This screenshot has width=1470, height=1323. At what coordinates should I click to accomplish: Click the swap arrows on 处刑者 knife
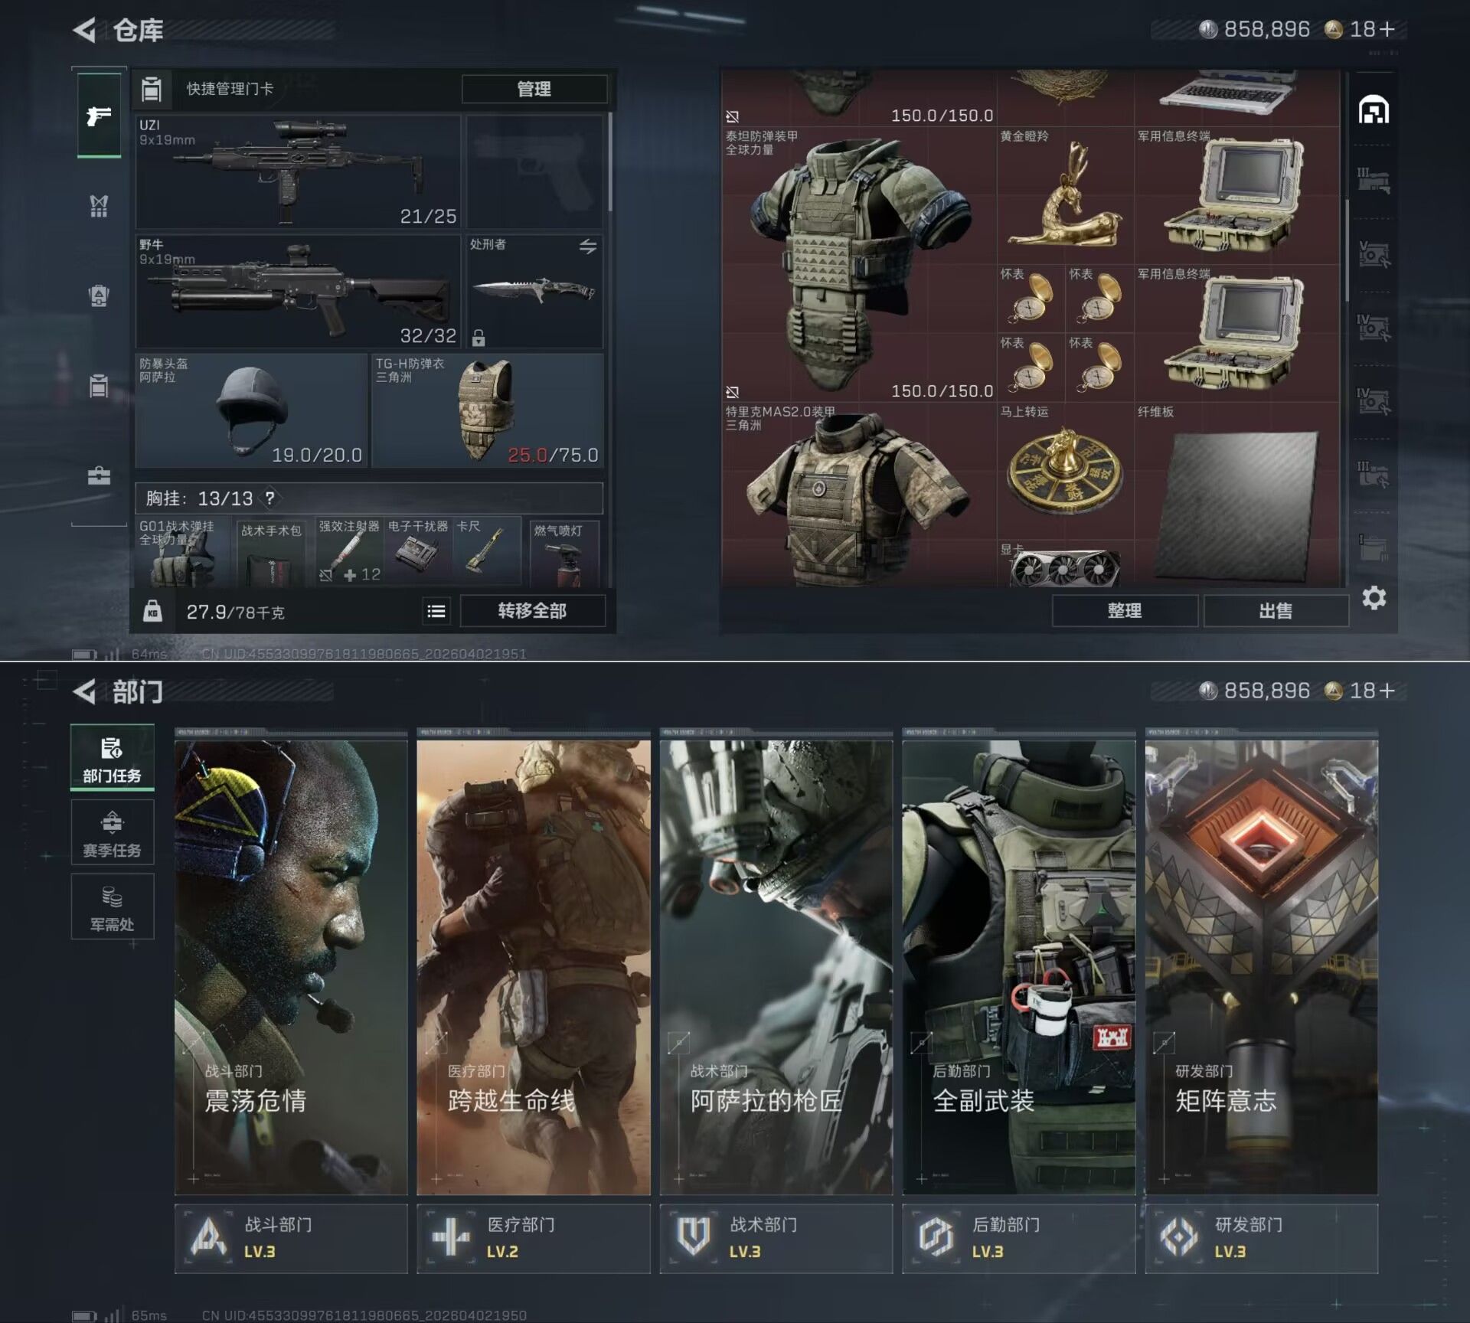587,247
